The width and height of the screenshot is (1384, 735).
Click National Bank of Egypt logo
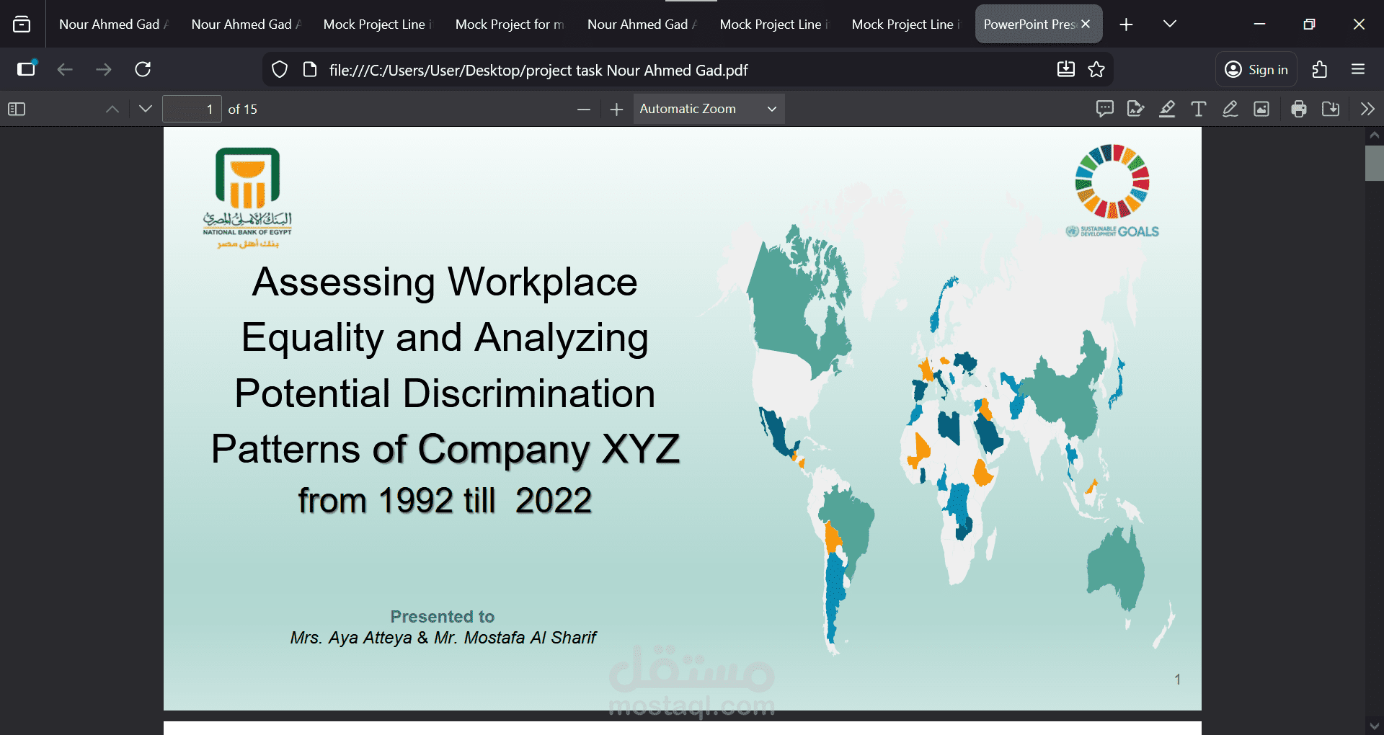[247, 198]
